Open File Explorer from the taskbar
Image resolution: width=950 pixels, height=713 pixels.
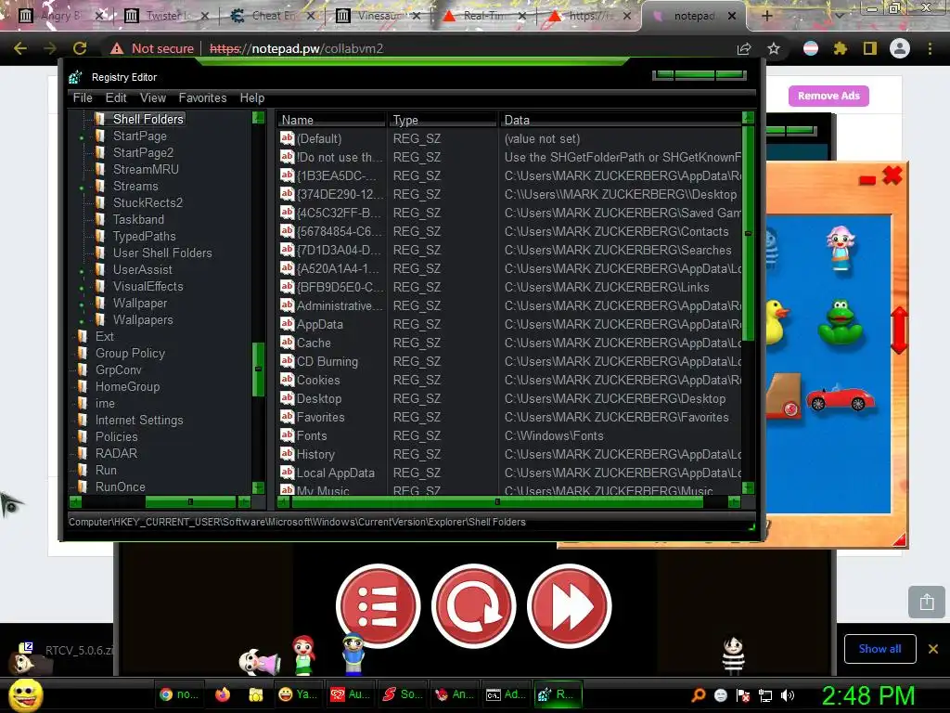[256, 694]
